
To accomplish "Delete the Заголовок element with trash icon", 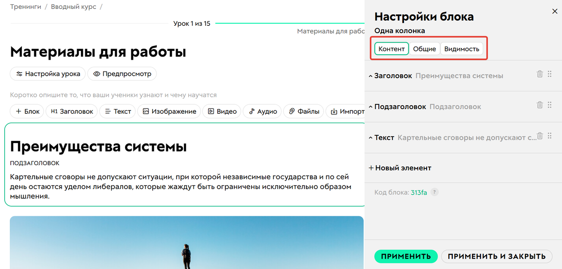I will pyautogui.click(x=540, y=74).
